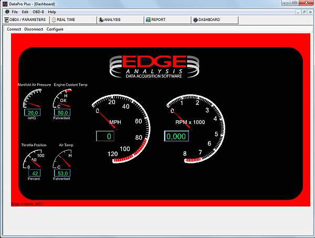Restore the inner Dashboard child window

click(x=304, y=12)
